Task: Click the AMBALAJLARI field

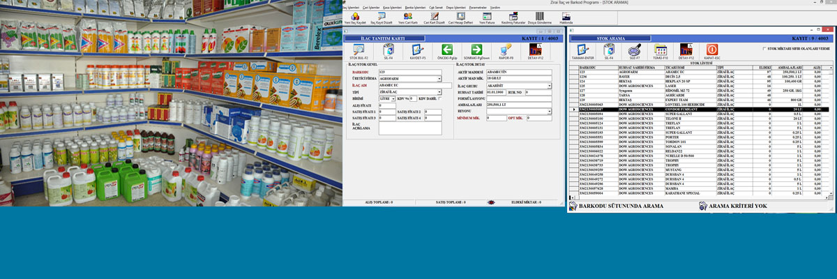Action: tap(519, 105)
